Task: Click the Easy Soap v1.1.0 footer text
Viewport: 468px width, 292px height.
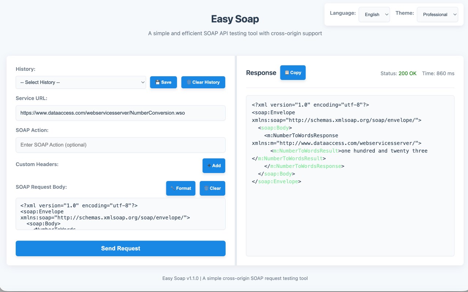Action: point(235,278)
